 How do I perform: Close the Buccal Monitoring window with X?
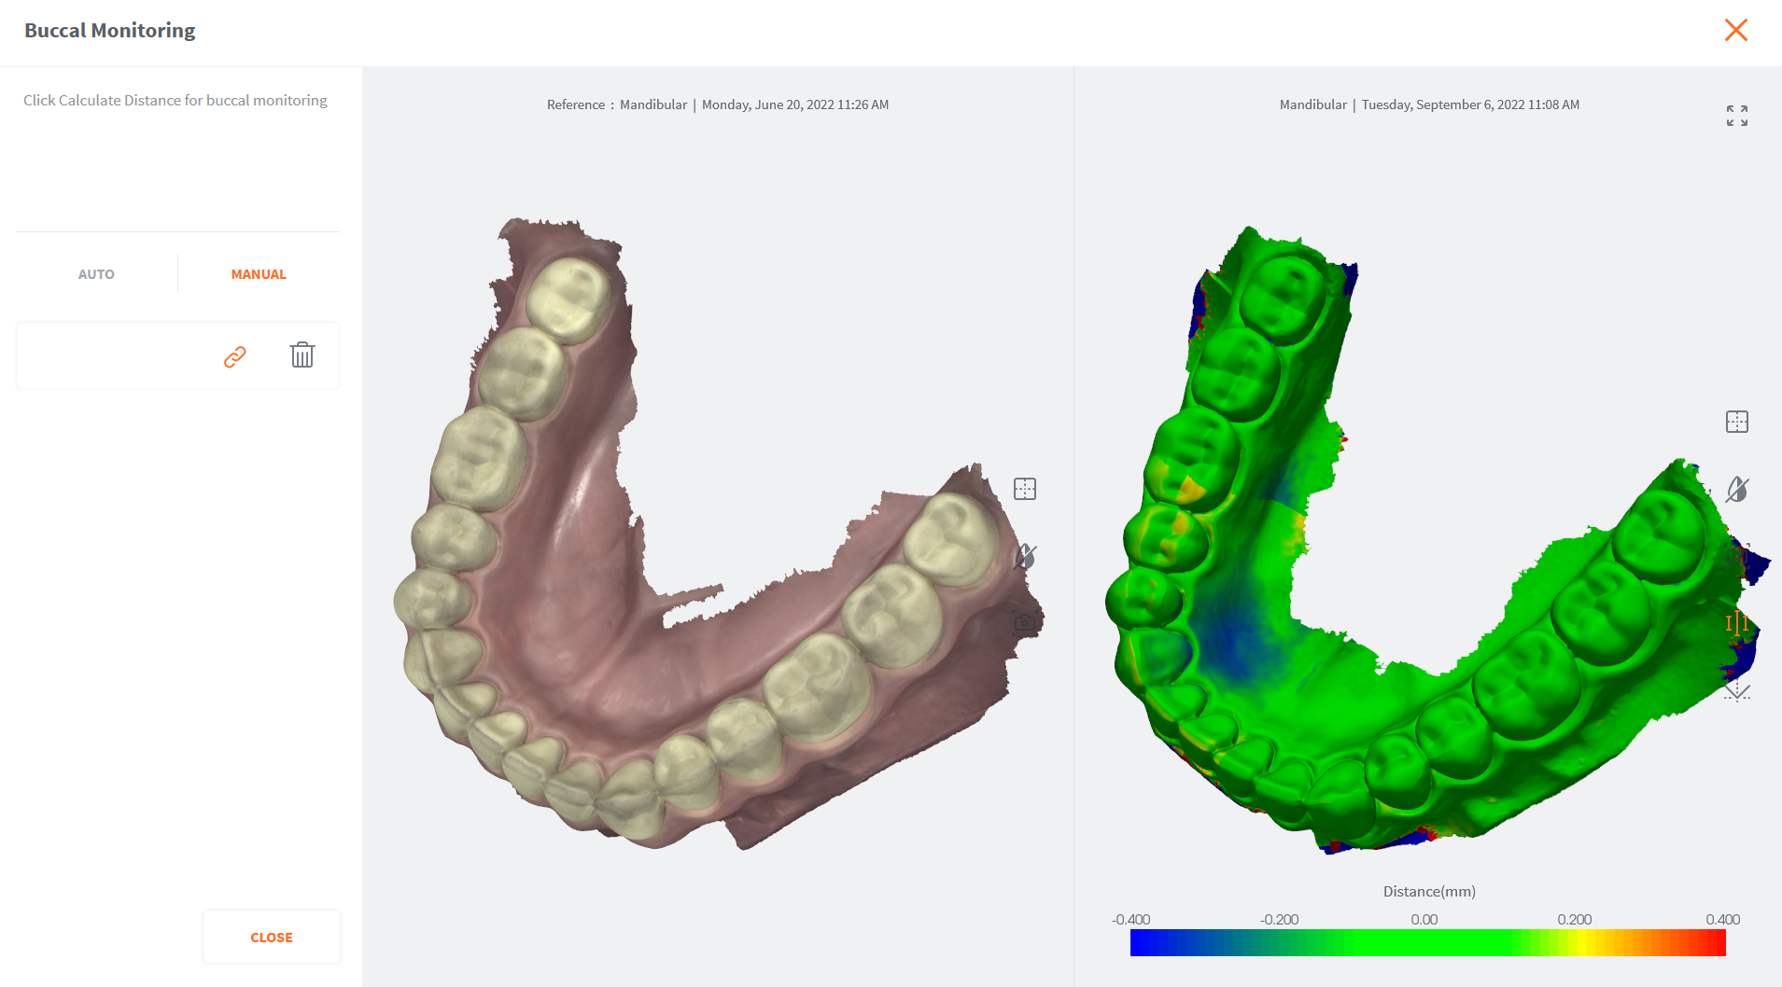(x=1735, y=30)
